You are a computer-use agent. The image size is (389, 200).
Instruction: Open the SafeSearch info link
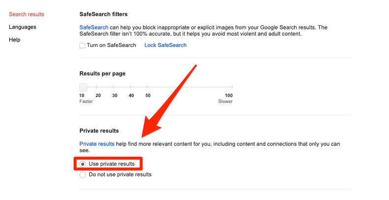coord(94,26)
